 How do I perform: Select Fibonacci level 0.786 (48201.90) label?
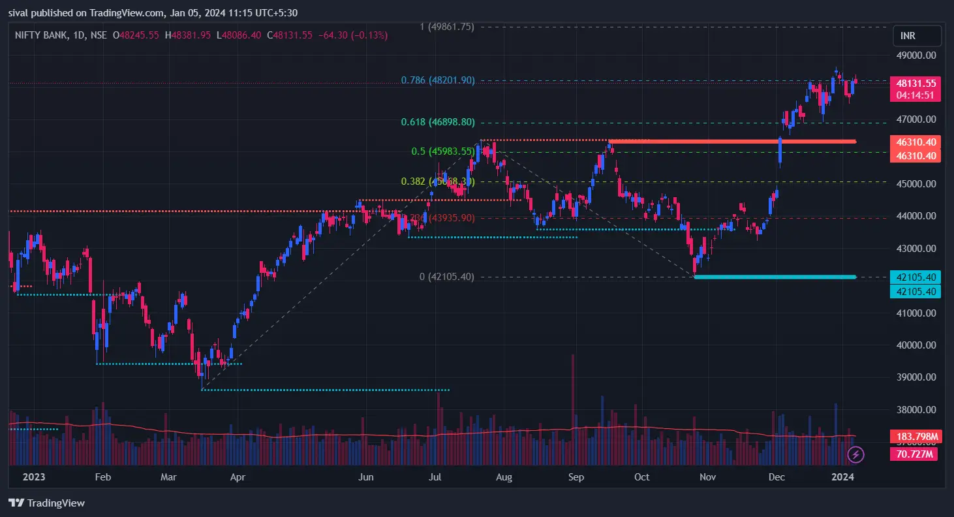[438, 80]
